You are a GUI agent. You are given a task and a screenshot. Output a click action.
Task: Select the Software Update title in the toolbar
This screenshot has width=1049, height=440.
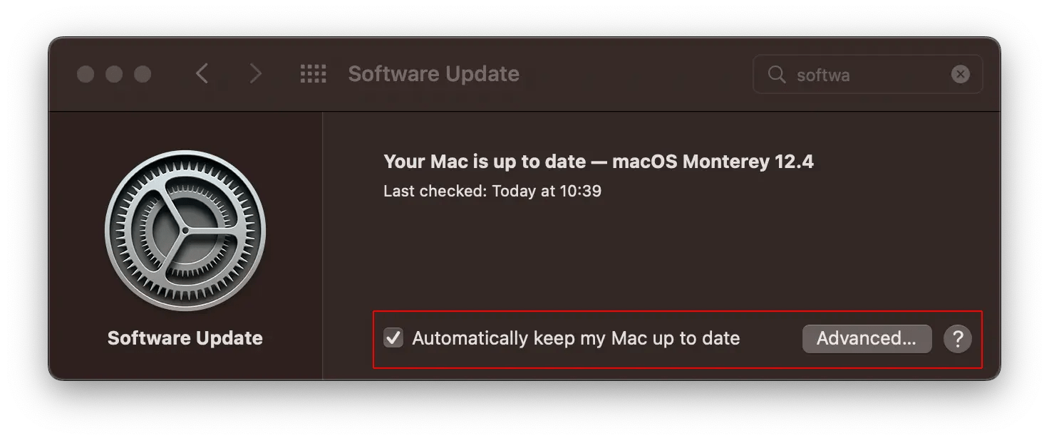click(x=433, y=73)
